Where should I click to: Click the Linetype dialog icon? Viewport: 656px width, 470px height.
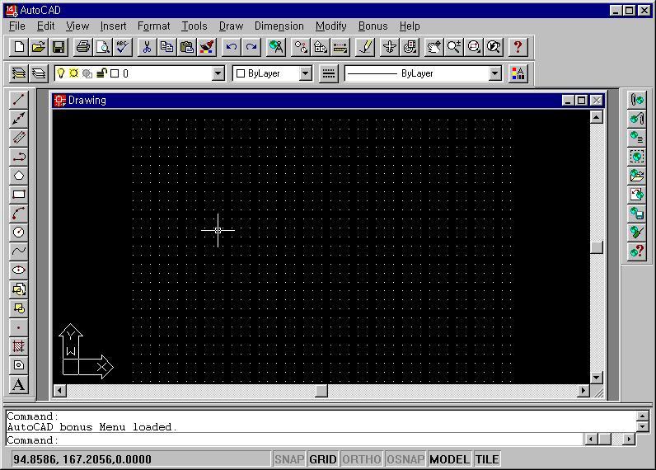[329, 73]
